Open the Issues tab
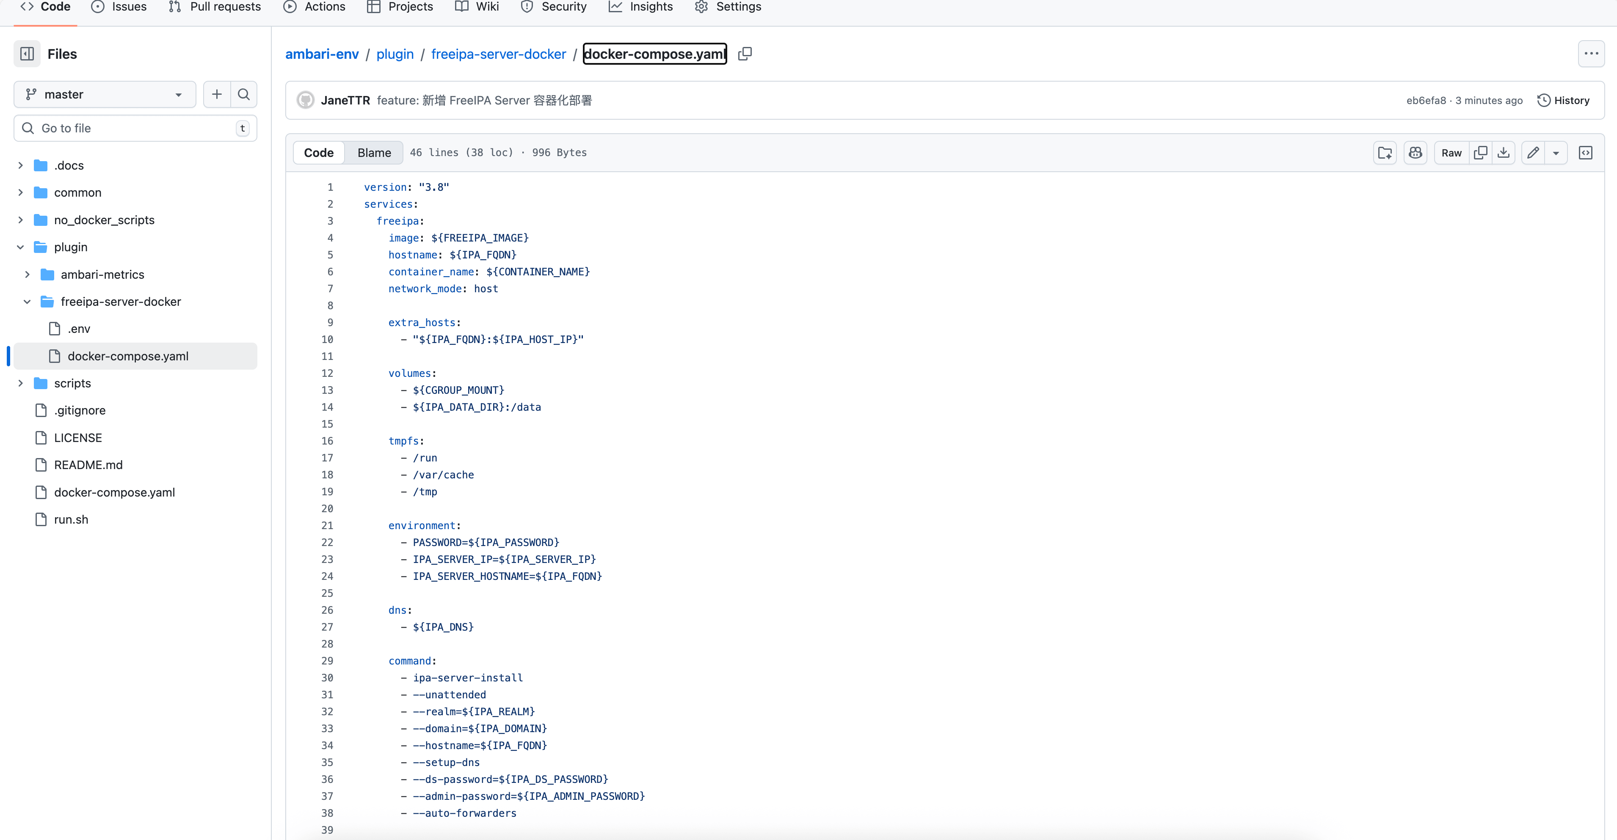Viewport: 1617px width, 840px height. pyautogui.click(x=119, y=7)
